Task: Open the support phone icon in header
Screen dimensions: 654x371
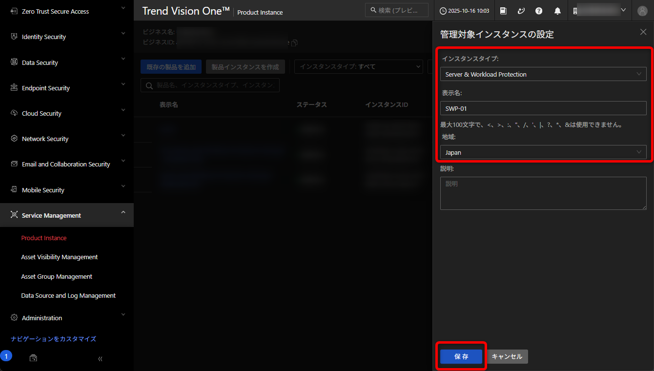Action: pos(521,11)
